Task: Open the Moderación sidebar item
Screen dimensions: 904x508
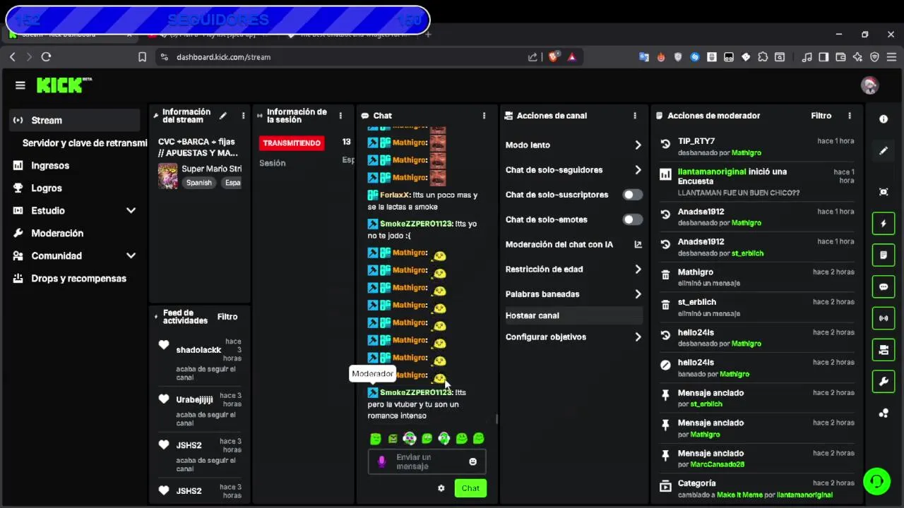Action: click(74, 233)
